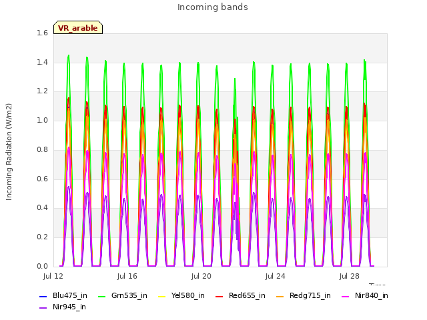Click the 0.8 y-axis tick label
This screenshot has width=427, height=320.
click(x=42, y=149)
